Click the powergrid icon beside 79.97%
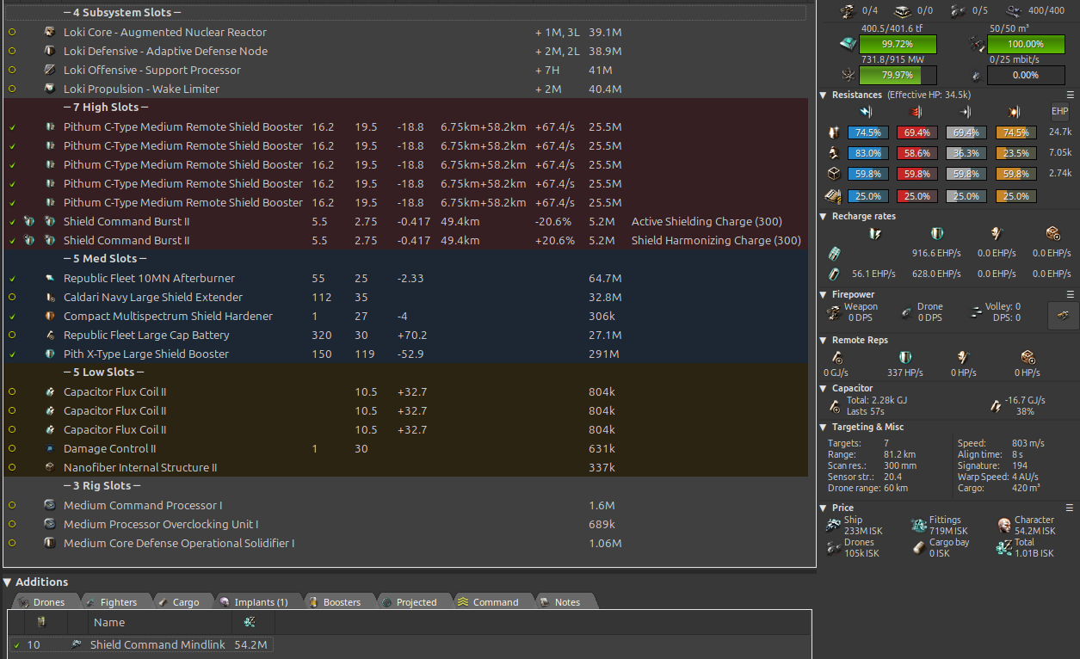Viewport: 1080px width, 659px height. point(847,75)
